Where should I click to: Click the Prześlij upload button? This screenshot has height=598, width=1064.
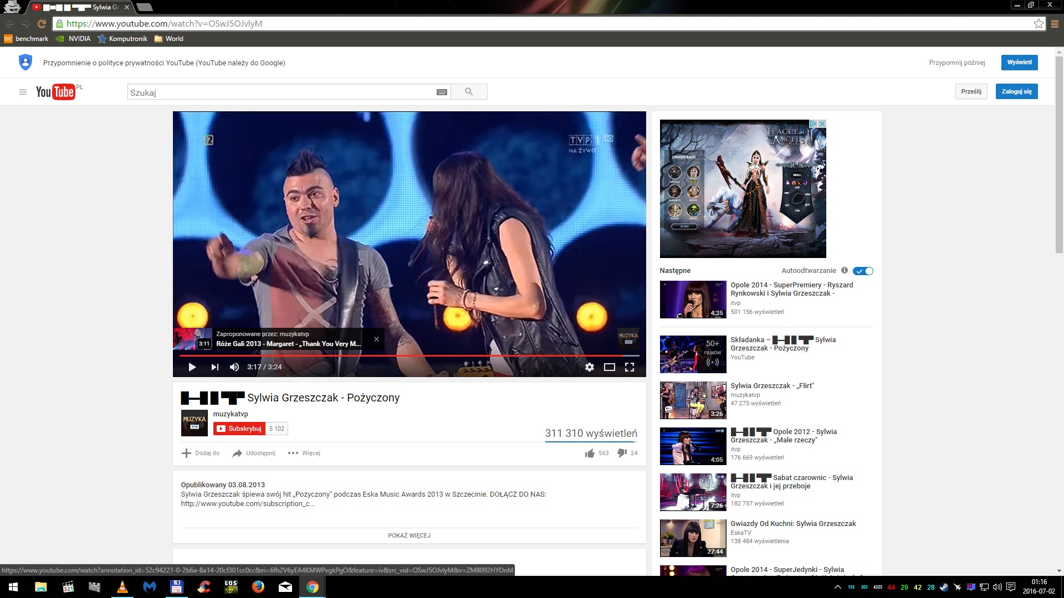tap(971, 91)
